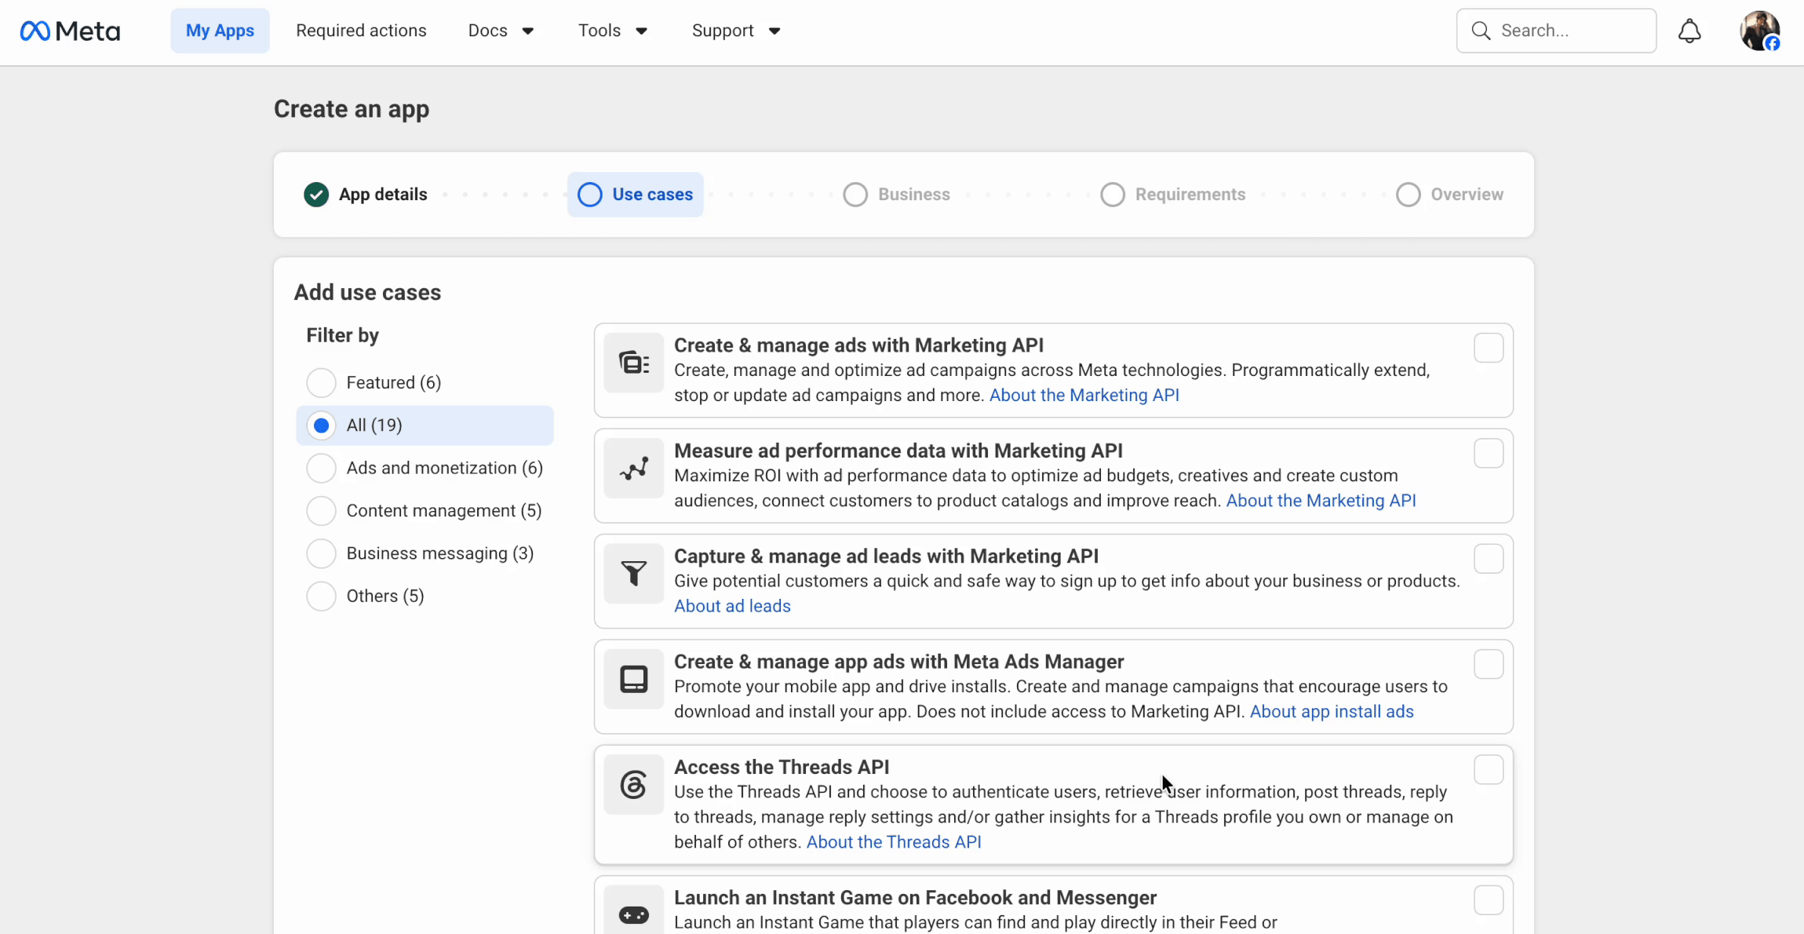Click the Requirements step circle

click(x=1113, y=195)
